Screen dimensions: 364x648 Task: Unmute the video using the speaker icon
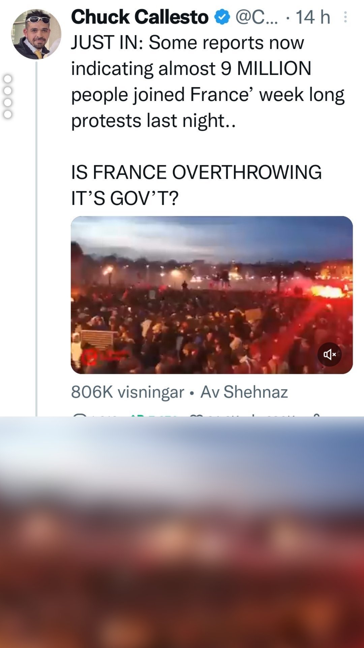pyautogui.click(x=330, y=354)
